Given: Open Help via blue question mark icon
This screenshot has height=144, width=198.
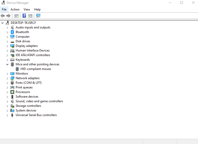Looking at the screenshot, I should [x=24, y=16].
